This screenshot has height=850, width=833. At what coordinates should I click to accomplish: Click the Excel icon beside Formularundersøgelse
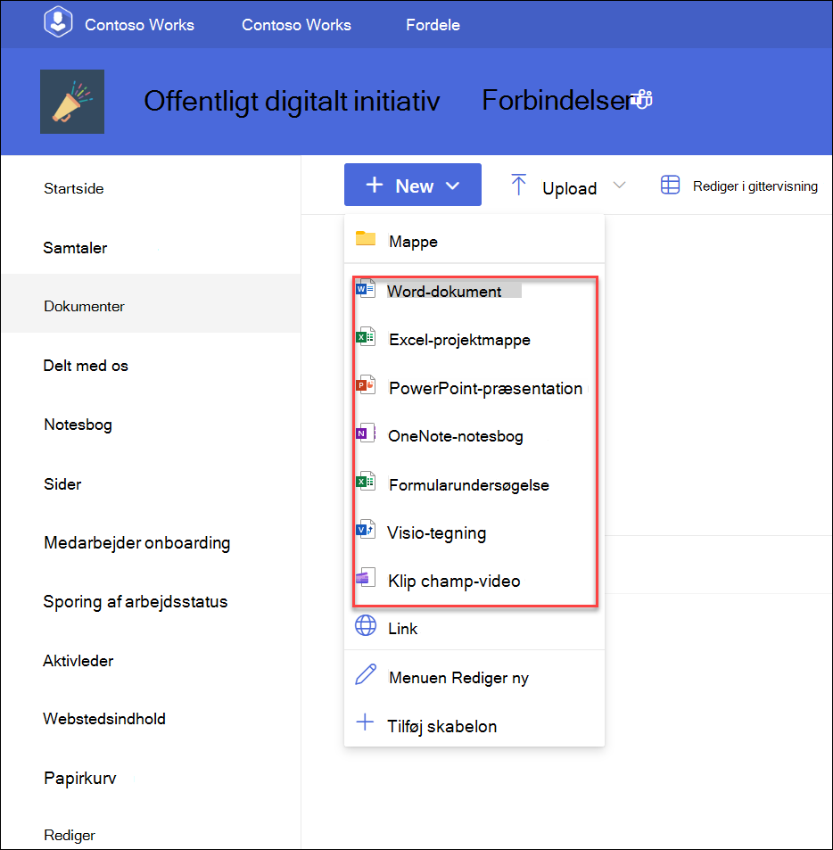coord(366,482)
